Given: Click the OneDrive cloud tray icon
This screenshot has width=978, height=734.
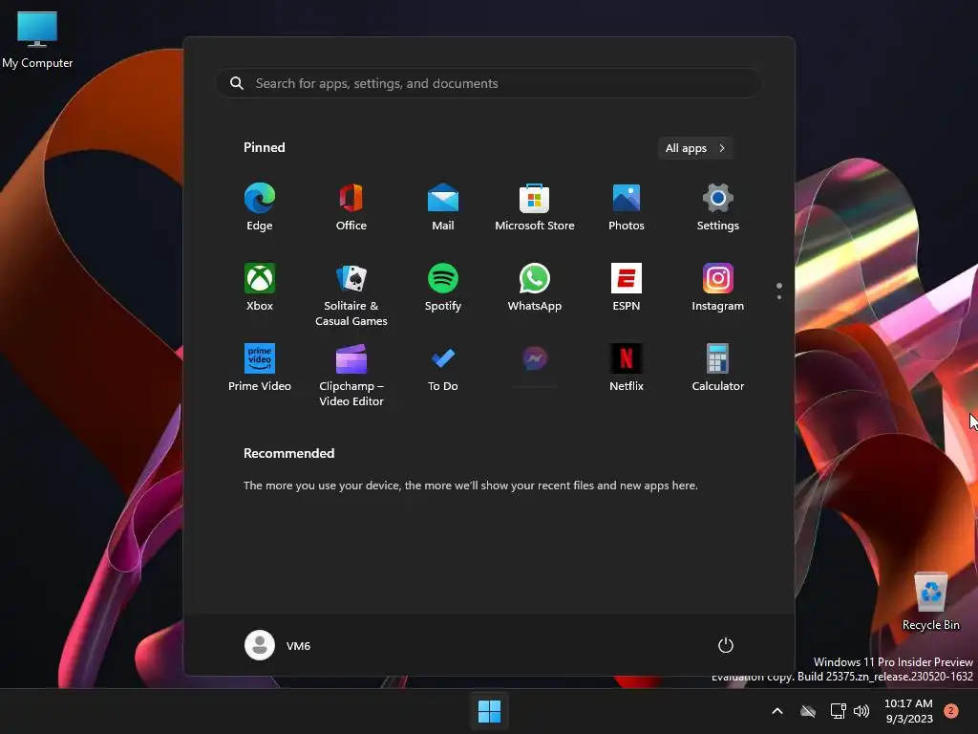Looking at the screenshot, I should [808, 711].
